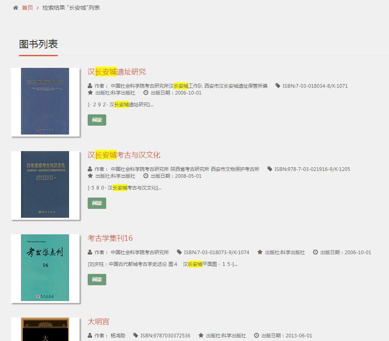Click clock icon beside date 2008-05-01
The image size is (389, 341).
pos(146,176)
